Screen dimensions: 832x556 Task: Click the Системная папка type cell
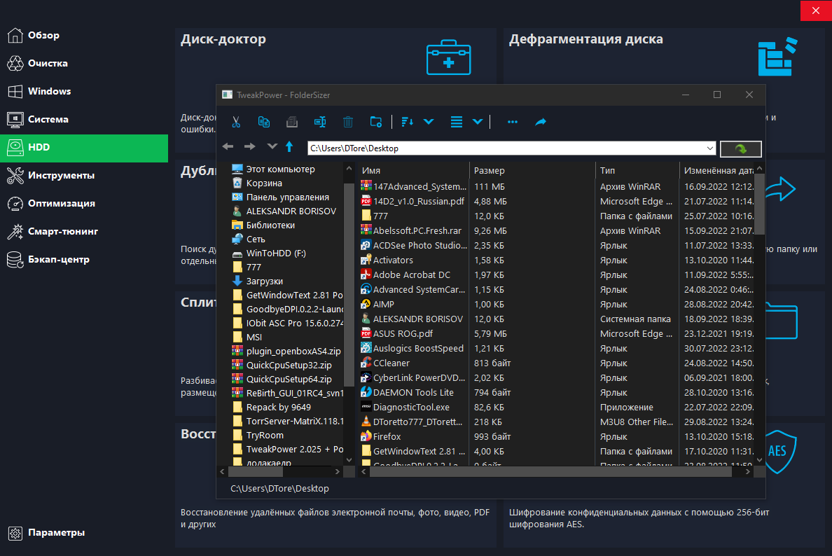[x=635, y=319]
